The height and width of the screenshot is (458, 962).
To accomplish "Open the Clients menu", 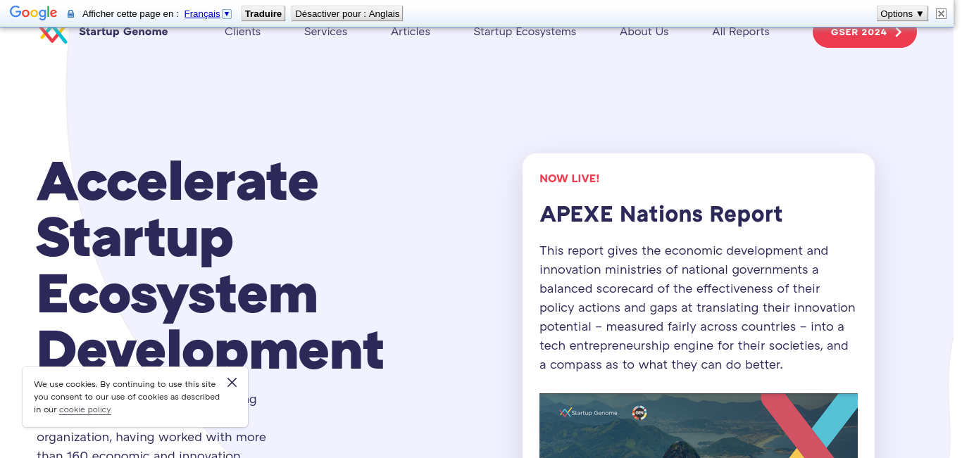I will tap(243, 32).
